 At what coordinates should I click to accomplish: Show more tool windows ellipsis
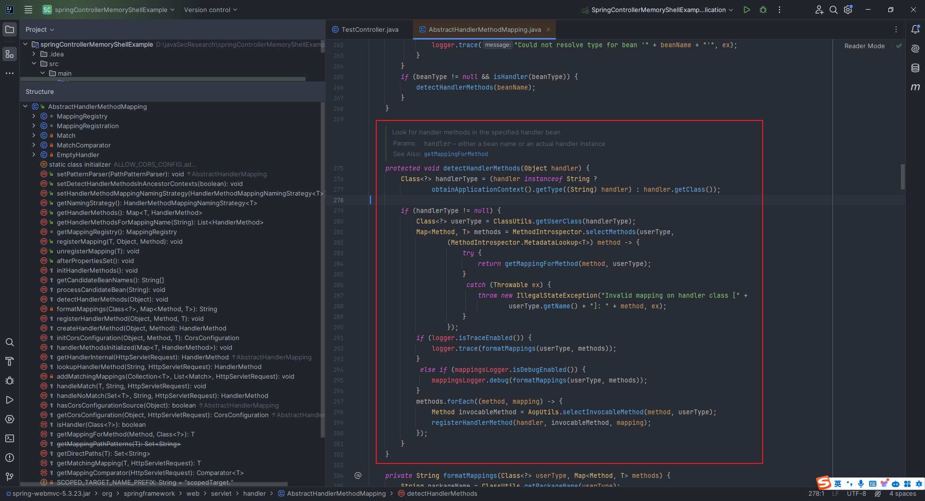[10, 73]
